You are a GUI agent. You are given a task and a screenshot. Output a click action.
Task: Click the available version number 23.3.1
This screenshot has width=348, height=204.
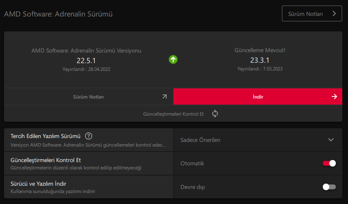coord(260,60)
